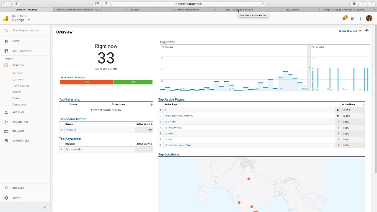This screenshot has height=212, width=377.
Task: Open the notifications bell icon
Action: click(344, 18)
